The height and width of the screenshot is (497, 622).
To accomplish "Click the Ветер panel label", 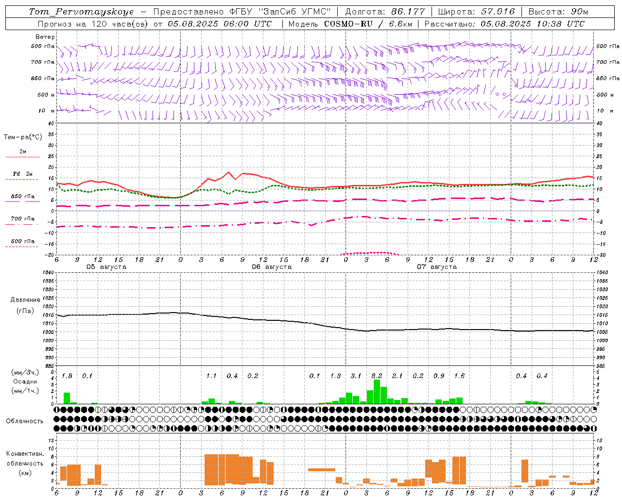I will tap(45, 37).
